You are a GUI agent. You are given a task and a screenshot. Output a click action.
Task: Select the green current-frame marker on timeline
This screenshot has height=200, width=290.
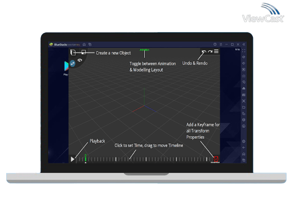click(85, 157)
